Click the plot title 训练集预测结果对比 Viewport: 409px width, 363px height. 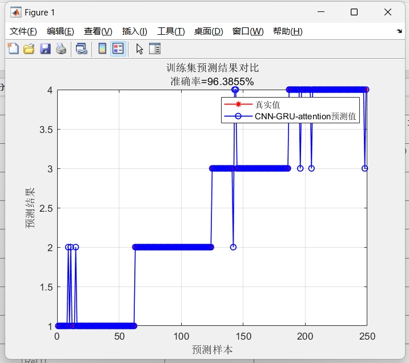[x=212, y=68]
